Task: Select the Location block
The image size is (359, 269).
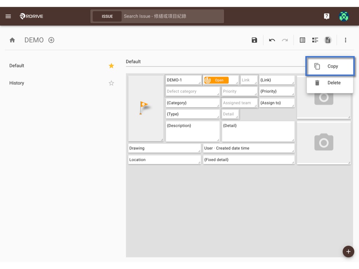Action: click(164, 160)
